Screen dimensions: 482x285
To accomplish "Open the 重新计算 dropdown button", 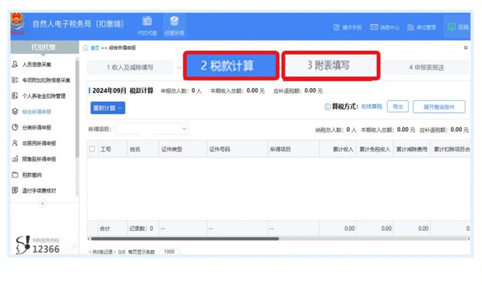I will [108, 108].
